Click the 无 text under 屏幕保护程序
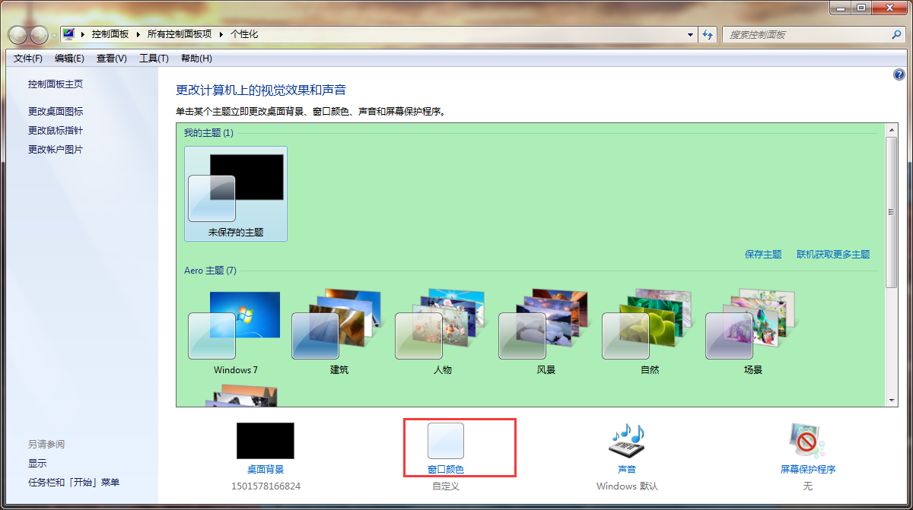The image size is (913, 510). (808, 486)
